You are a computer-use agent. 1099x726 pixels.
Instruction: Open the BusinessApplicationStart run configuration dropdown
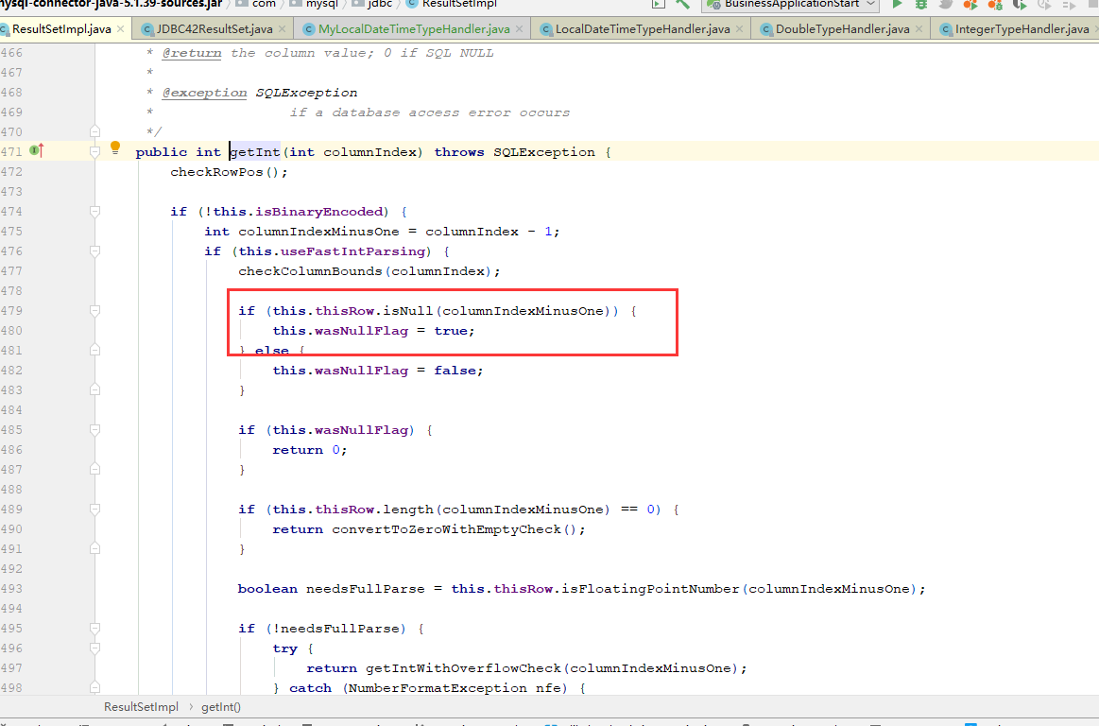792,4
